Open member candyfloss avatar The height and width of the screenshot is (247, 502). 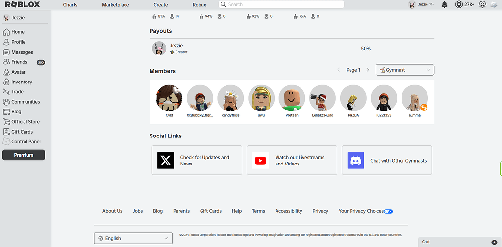tap(230, 98)
